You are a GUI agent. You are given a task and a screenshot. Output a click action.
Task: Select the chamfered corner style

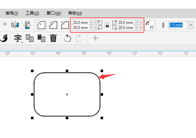pos(65,25)
